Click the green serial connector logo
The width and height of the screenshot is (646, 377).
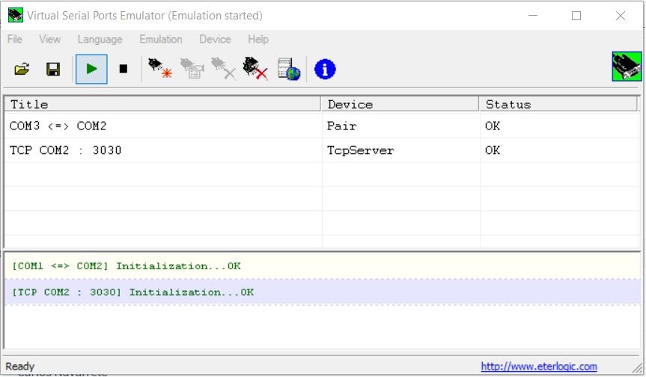[x=627, y=67]
